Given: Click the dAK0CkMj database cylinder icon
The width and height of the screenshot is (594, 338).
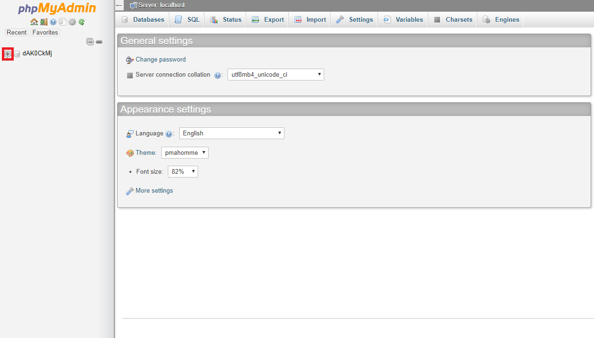Looking at the screenshot, I should pos(17,54).
